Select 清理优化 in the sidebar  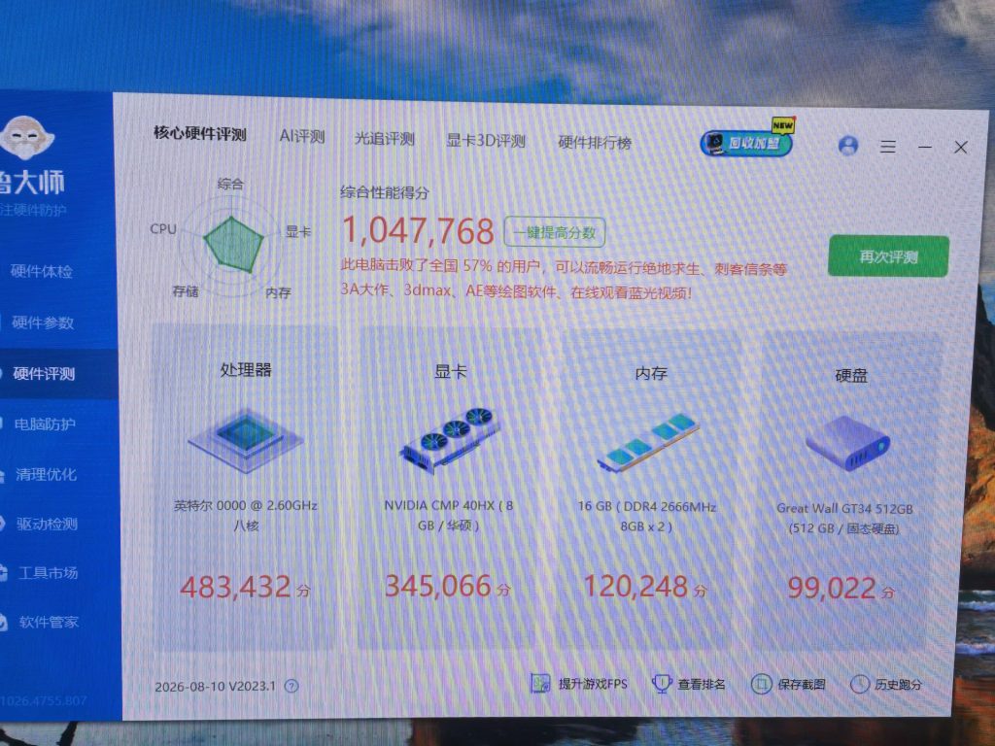click(x=46, y=474)
